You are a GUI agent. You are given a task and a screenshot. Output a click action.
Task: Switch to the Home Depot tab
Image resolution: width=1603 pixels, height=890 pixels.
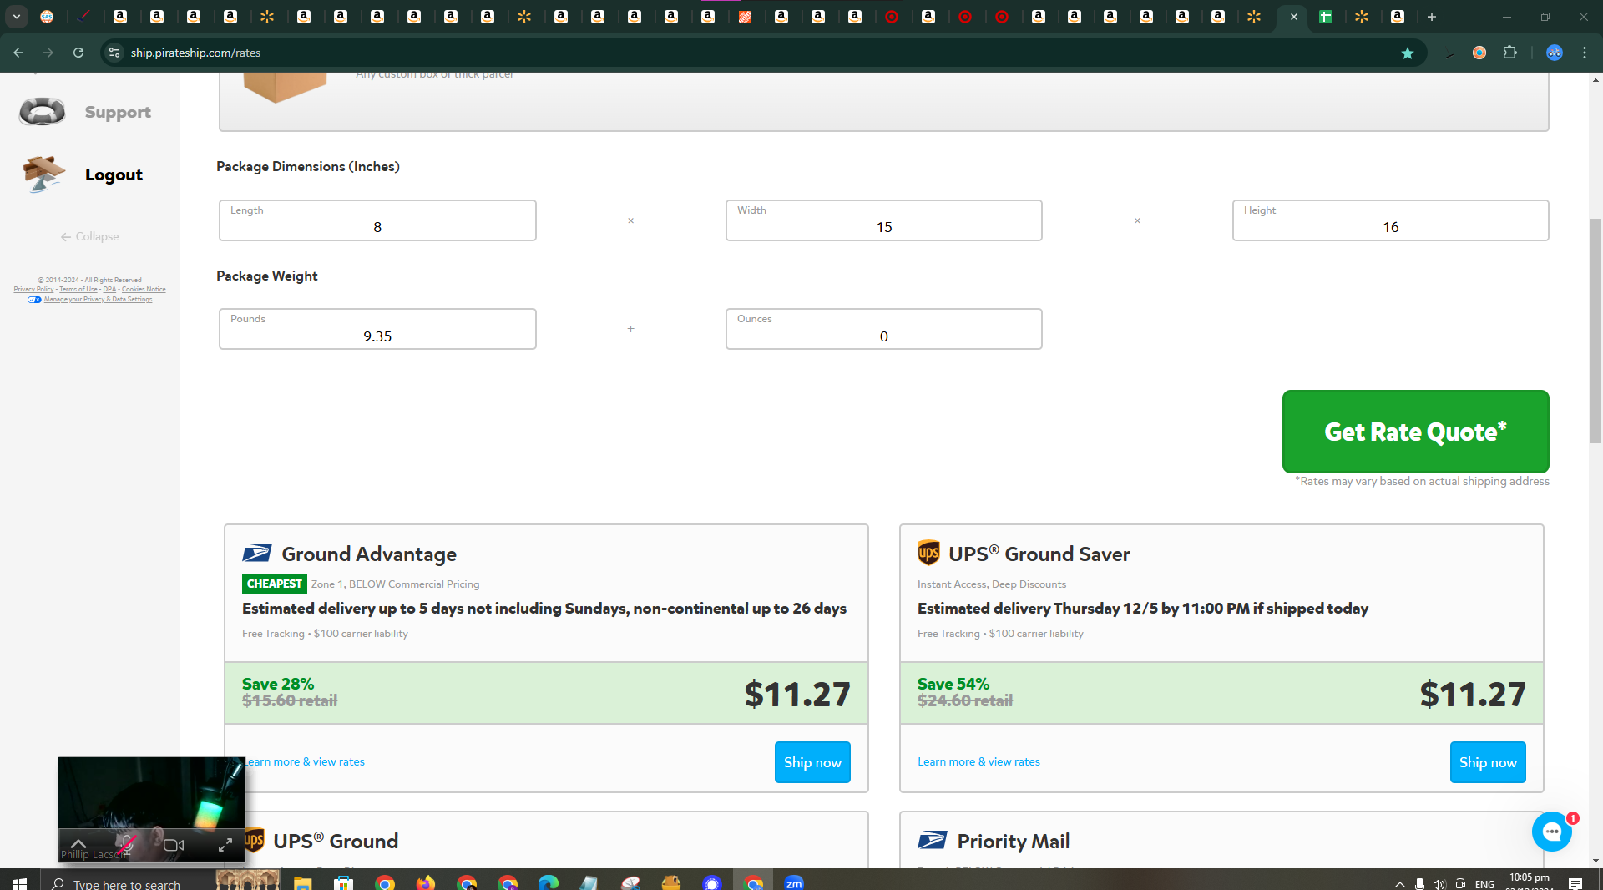coord(745,17)
